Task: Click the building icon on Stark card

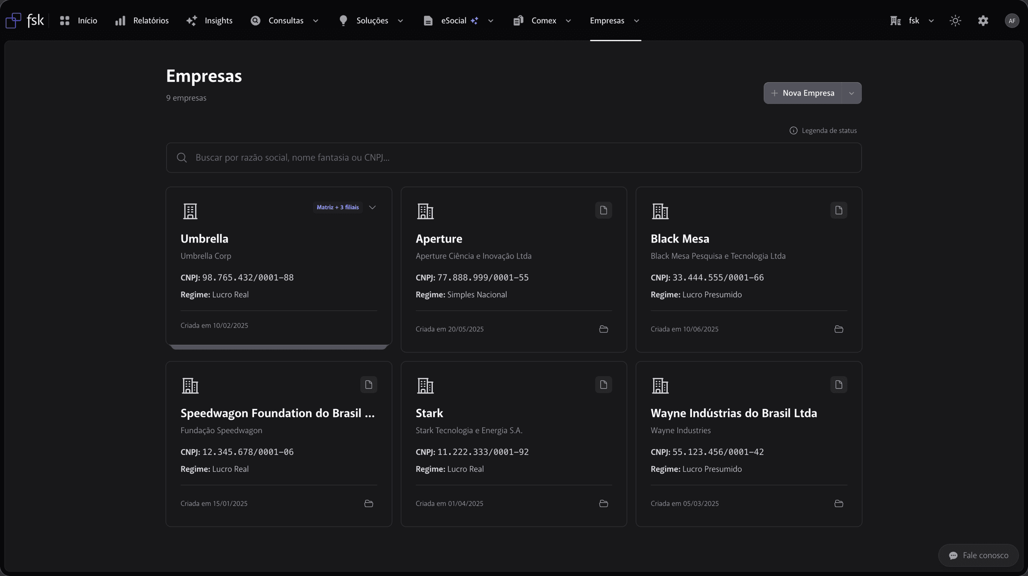Action: pyautogui.click(x=425, y=385)
